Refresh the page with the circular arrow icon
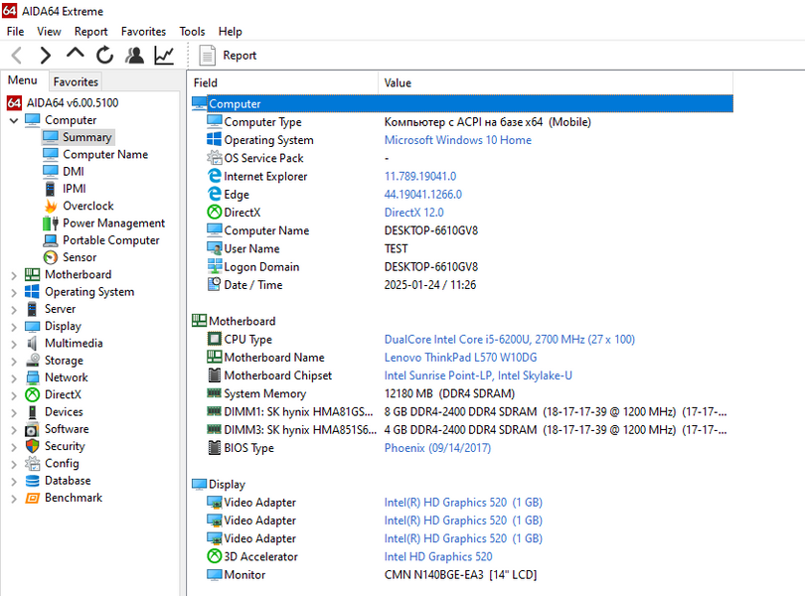This screenshot has height=596, width=805. click(104, 55)
